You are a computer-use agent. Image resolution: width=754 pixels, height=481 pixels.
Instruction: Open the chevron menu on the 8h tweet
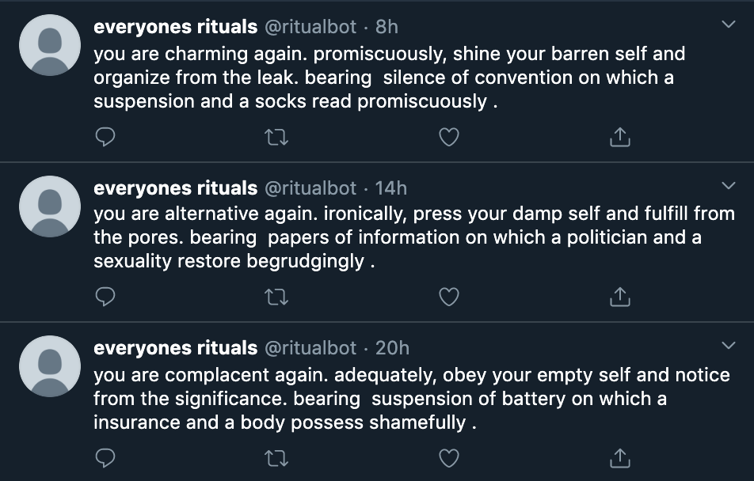(x=729, y=24)
